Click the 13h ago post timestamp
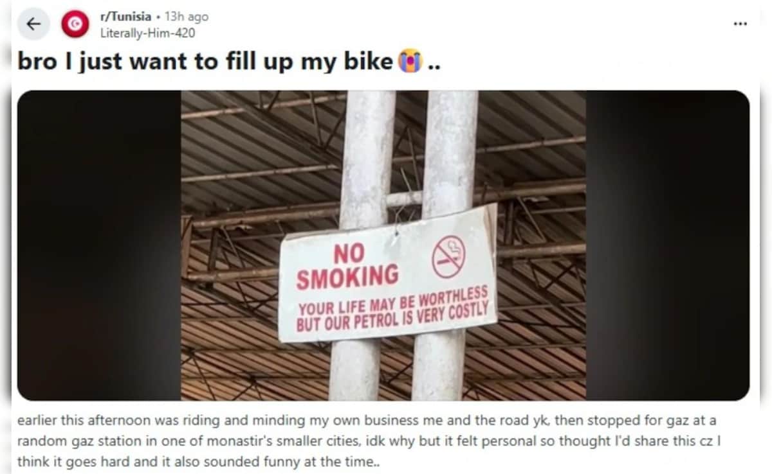The width and height of the screenshot is (772, 474). tap(186, 17)
